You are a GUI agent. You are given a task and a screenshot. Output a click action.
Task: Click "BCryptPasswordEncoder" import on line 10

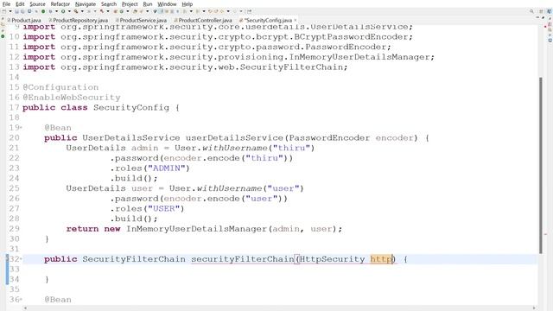pyautogui.click(x=351, y=36)
